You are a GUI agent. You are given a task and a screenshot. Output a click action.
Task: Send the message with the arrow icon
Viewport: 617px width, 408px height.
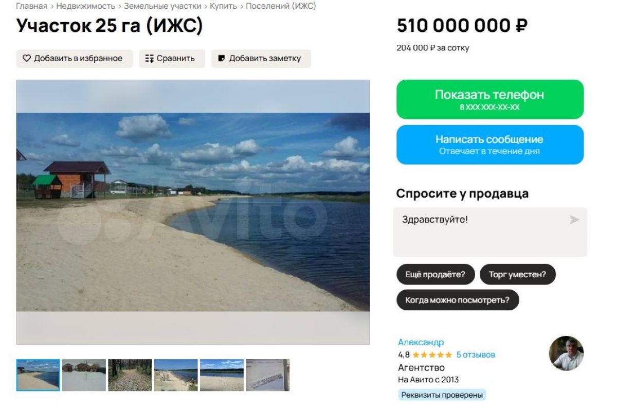pos(574,220)
